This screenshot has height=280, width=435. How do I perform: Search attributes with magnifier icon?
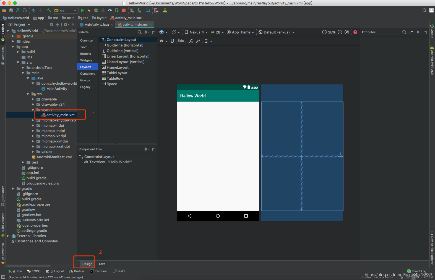404,32
